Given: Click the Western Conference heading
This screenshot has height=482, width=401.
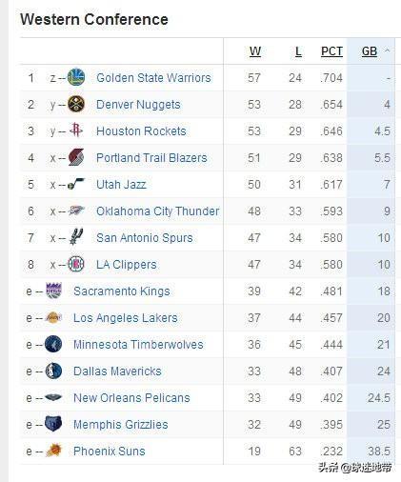Looking at the screenshot, I should coord(94,19).
